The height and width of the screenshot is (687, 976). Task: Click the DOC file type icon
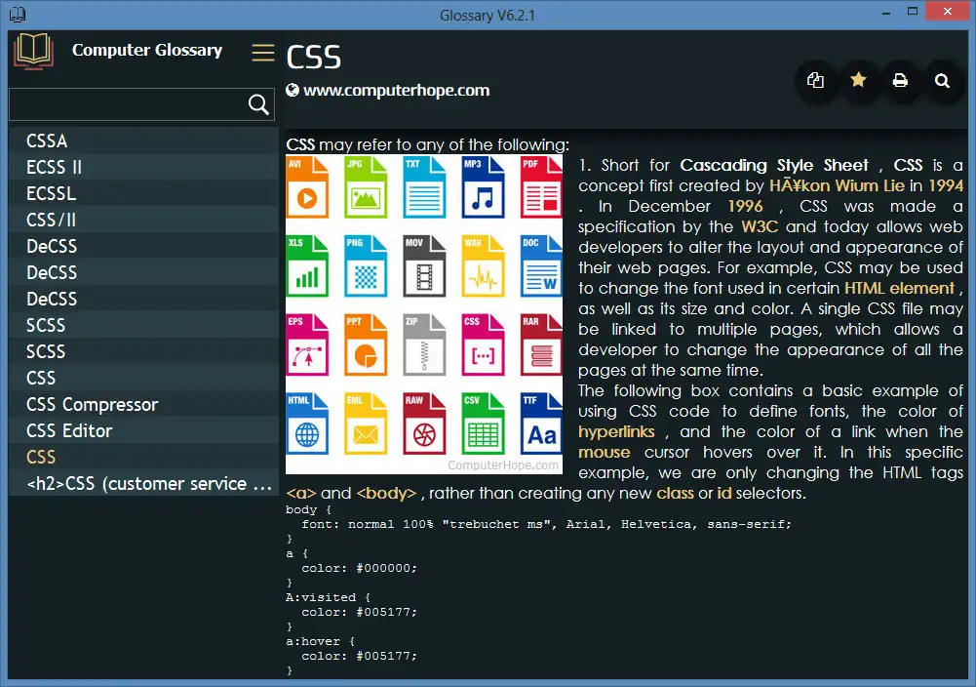click(541, 265)
